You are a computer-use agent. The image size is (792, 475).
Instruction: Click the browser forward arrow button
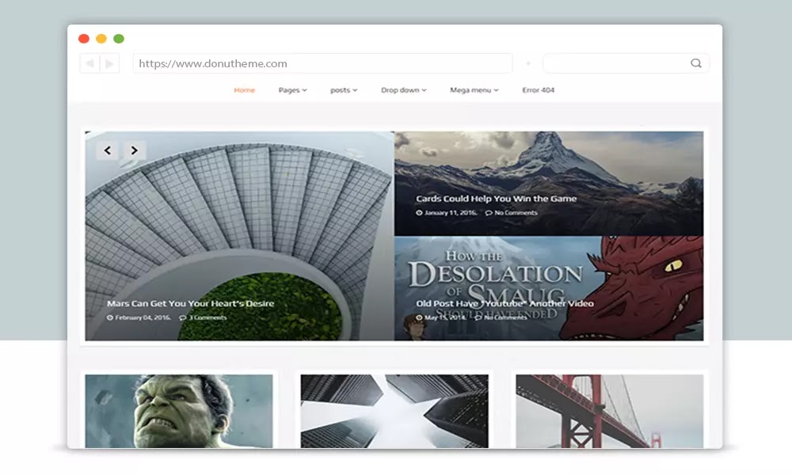(x=109, y=63)
